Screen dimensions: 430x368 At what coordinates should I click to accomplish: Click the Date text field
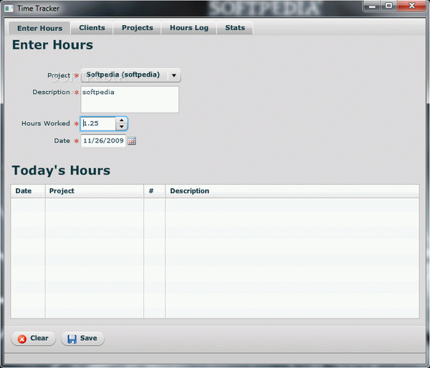pyautogui.click(x=103, y=141)
